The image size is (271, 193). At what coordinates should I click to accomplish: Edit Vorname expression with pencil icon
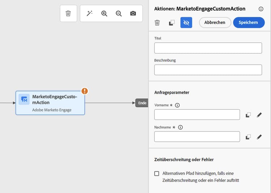point(259,115)
